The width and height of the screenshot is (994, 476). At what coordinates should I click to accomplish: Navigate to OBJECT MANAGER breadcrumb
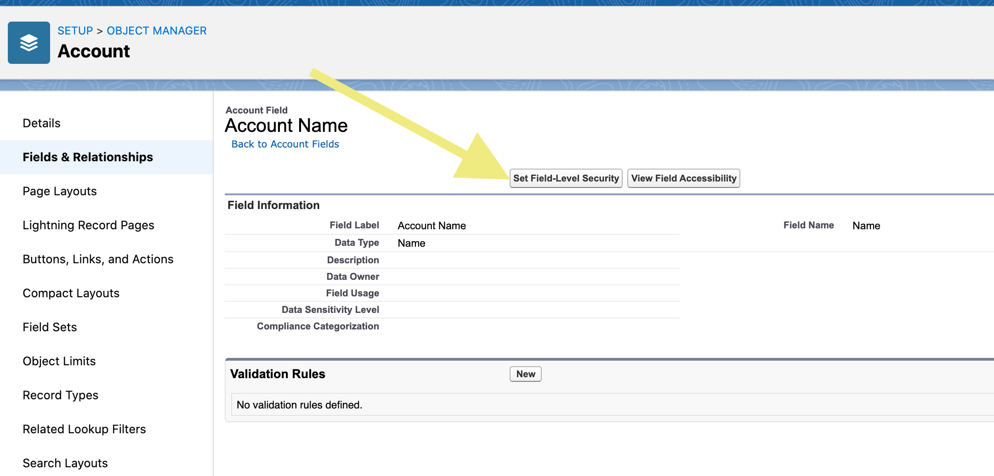click(x=156, y=30)
